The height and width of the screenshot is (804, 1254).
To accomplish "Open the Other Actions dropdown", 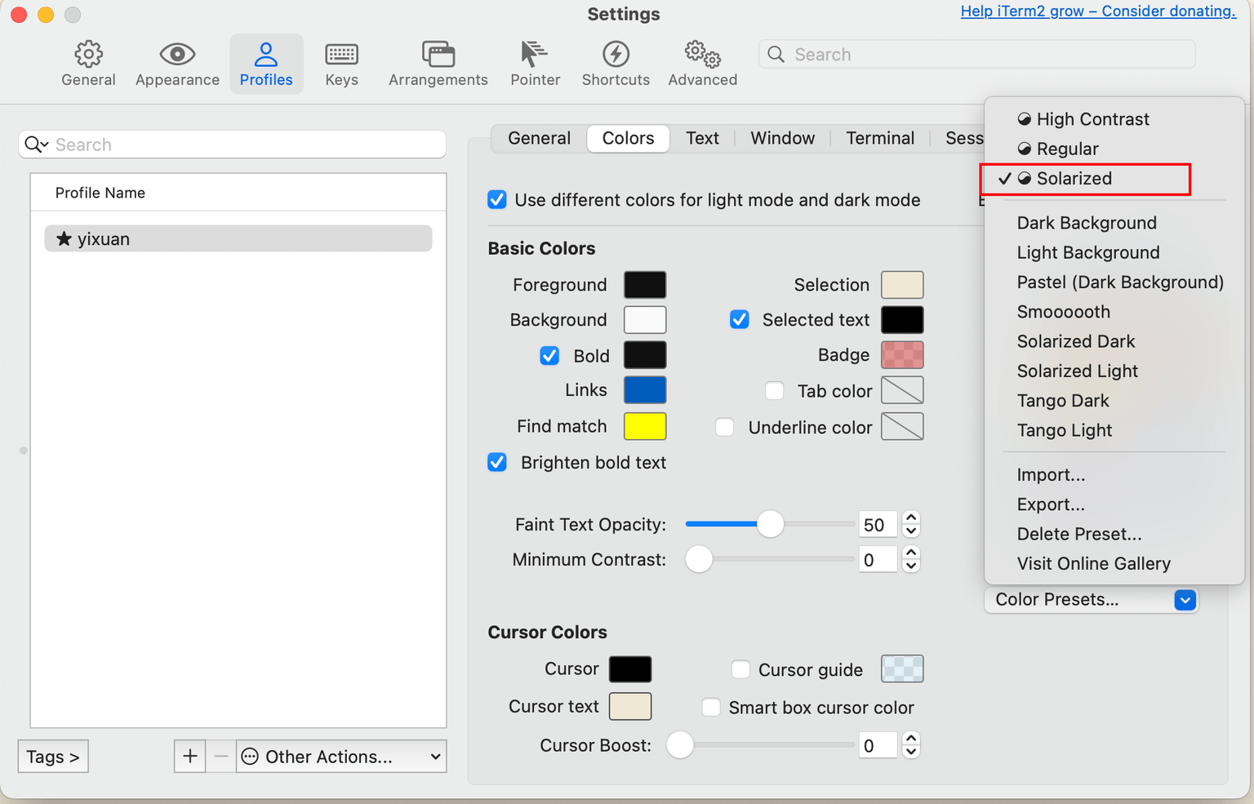I will tap(341, 757).
